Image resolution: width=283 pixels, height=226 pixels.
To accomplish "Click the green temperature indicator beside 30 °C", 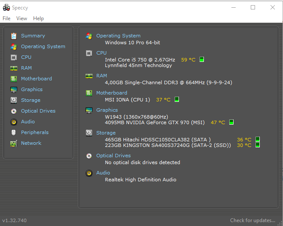I will click(258, 145).
